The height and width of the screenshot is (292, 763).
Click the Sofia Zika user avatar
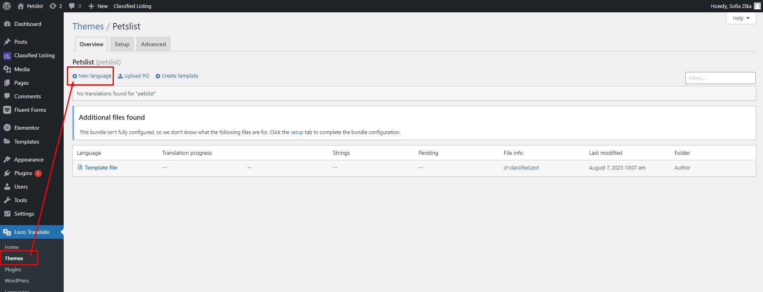click(x=757, y=6)
